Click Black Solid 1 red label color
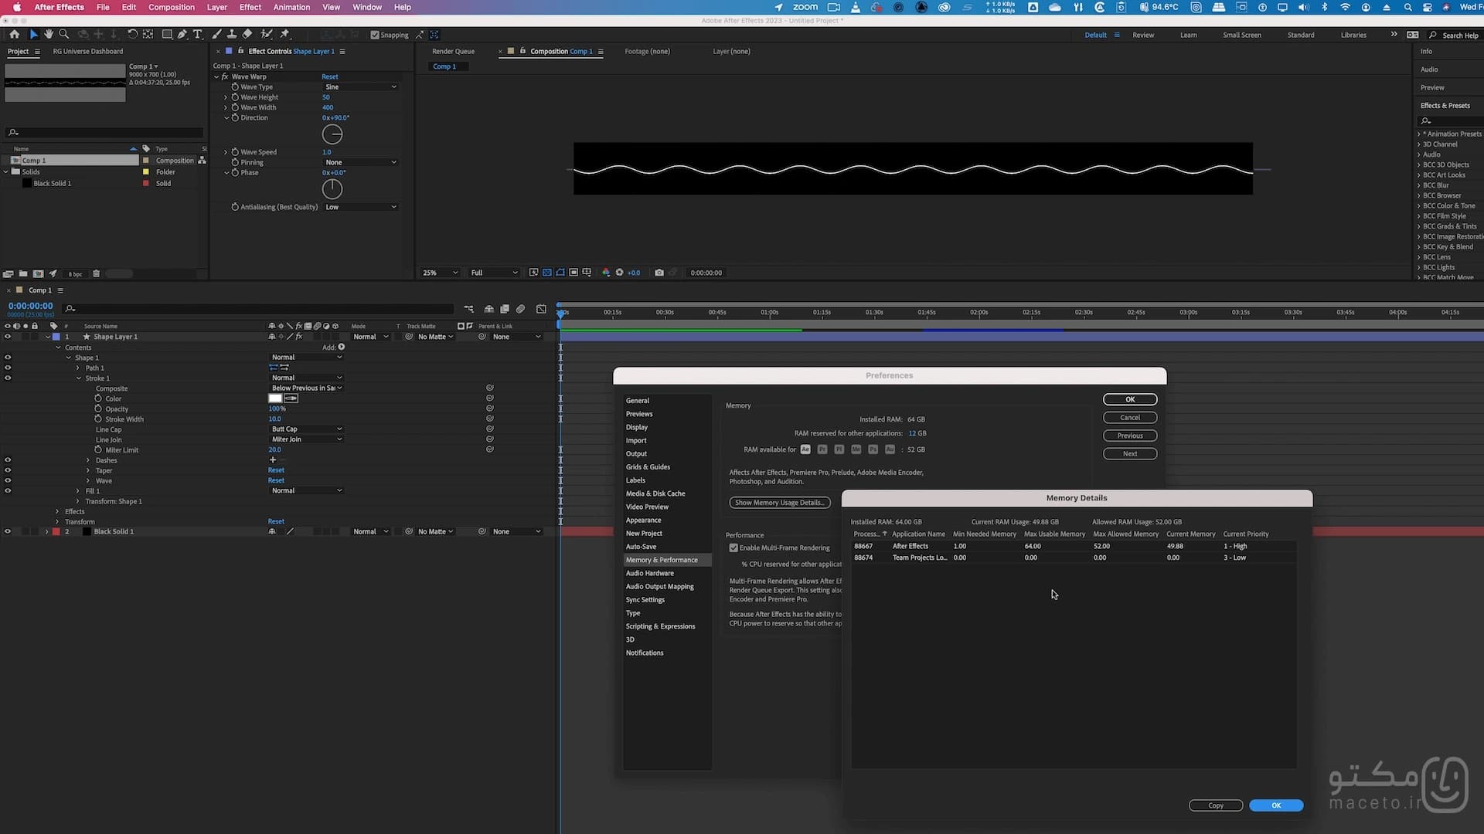The width and height of the screenshot is (1484, 834). pos(56,532)
